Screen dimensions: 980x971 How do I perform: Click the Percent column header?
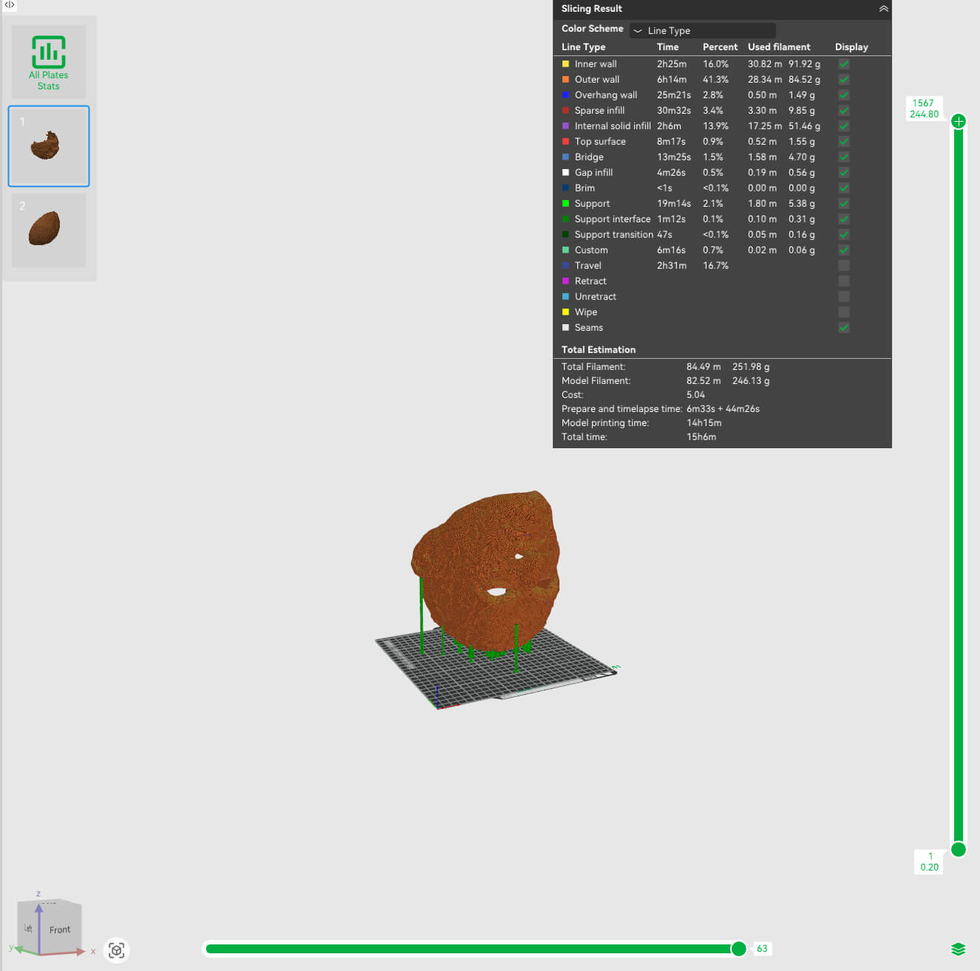point(720,47)
